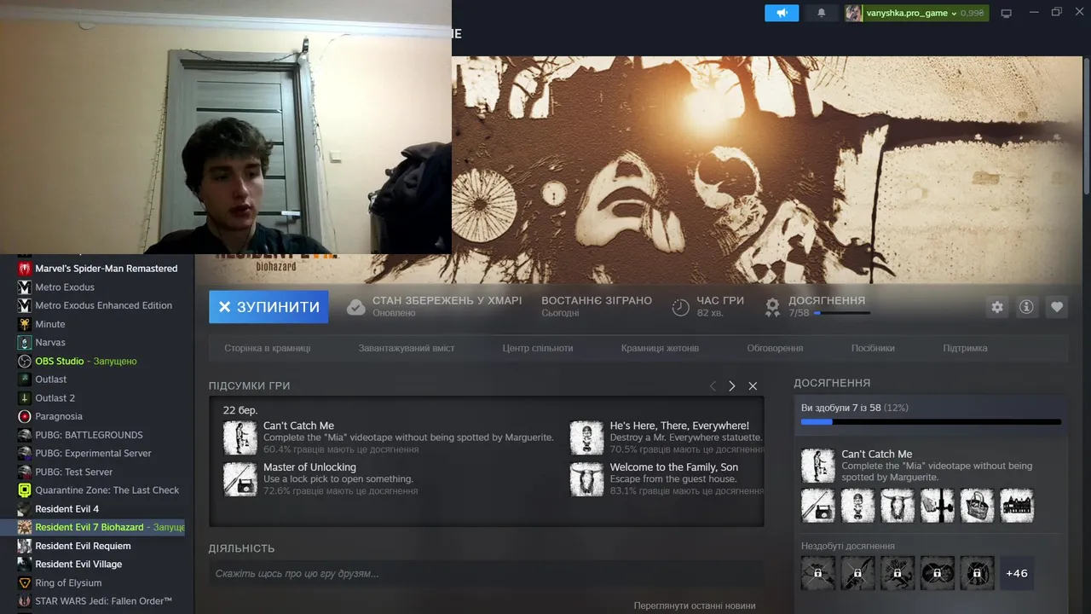The height and width of the screenshot is (614, 1091).
Task: Click Переглянути останні новини link
Action: click(x=695, y=605)
